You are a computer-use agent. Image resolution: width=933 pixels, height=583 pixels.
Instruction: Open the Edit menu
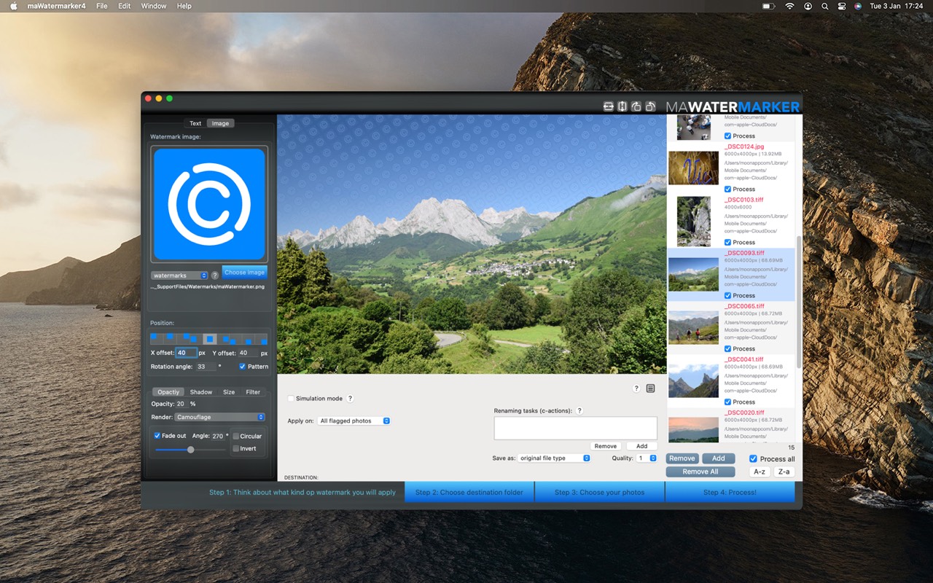pos(125,6)
